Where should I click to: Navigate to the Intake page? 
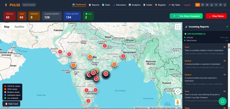pyautogui.click(x=148, y=5)
